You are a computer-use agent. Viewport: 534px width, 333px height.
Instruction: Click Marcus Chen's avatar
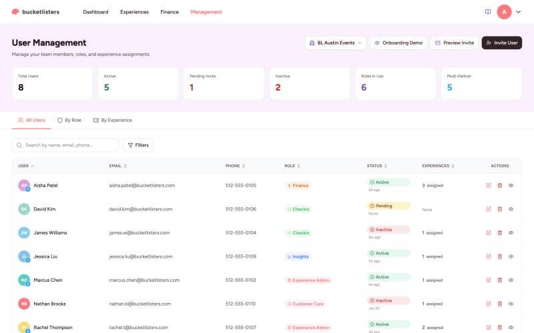coord(24,280)
